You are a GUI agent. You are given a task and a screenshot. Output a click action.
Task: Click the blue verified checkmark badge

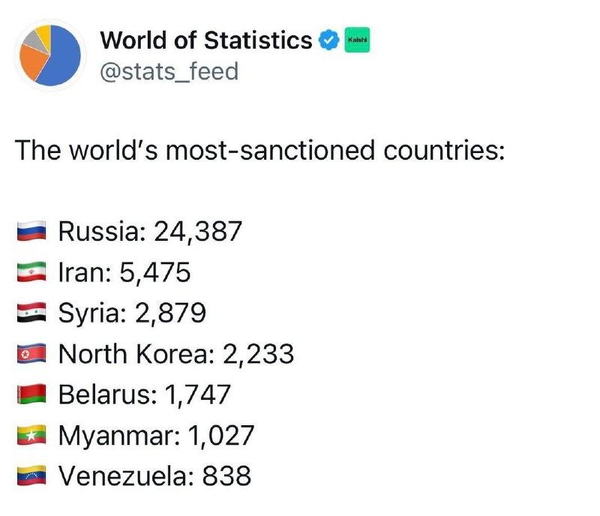328,40
